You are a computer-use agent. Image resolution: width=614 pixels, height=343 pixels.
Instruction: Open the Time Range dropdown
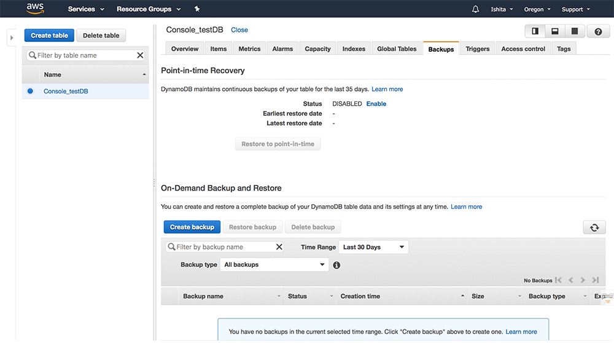tap(373, 247)
